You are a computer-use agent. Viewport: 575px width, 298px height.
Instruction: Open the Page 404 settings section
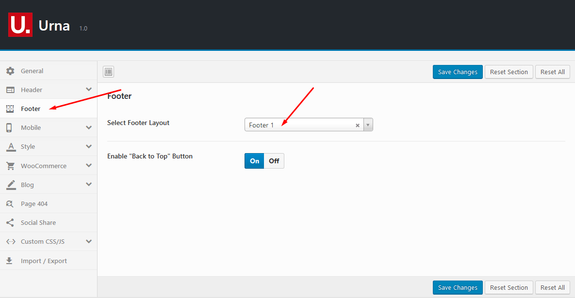49,204
